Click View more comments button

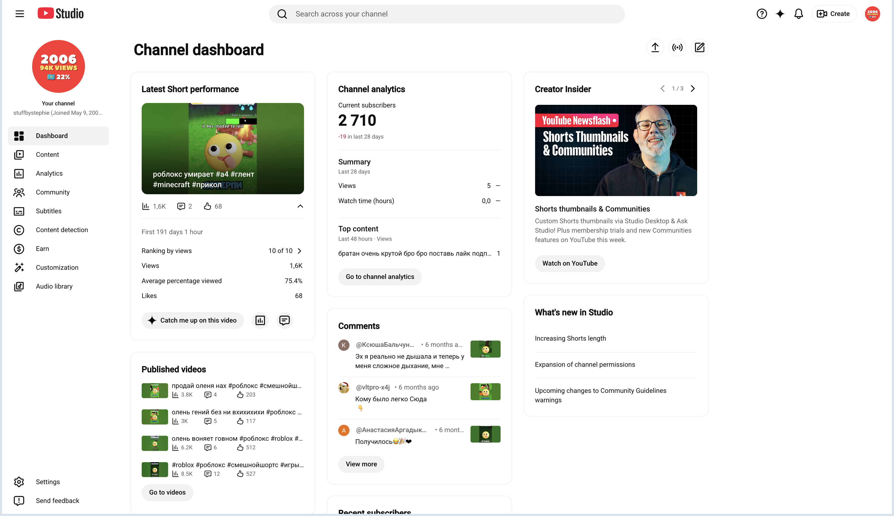[361, 464]
